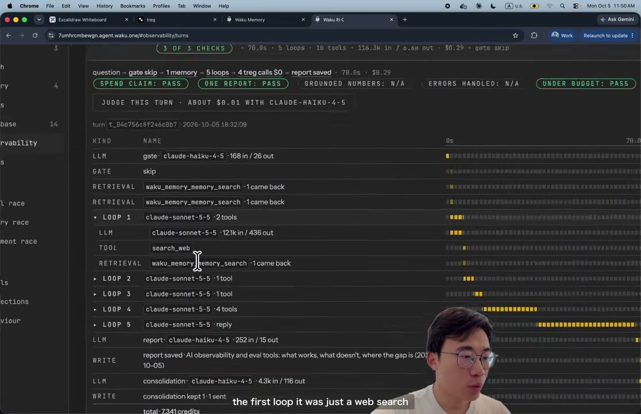641x414 pixels.
Task: Open the tab search dropdown arrow
Action: (39, 20)
